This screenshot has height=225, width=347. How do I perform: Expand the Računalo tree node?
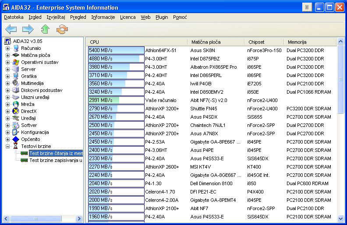pyautogui.click(x=7, y=48)
